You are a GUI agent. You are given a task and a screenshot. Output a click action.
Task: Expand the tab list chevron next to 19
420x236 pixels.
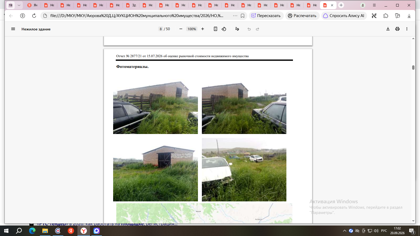pyautogui.click(x=19, y=5)
